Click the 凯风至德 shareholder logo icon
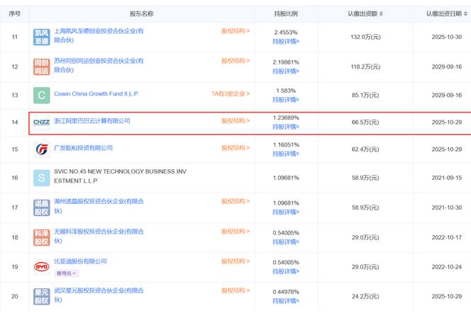The width and height of the screenshot is (471, 313). coord(42,36)
